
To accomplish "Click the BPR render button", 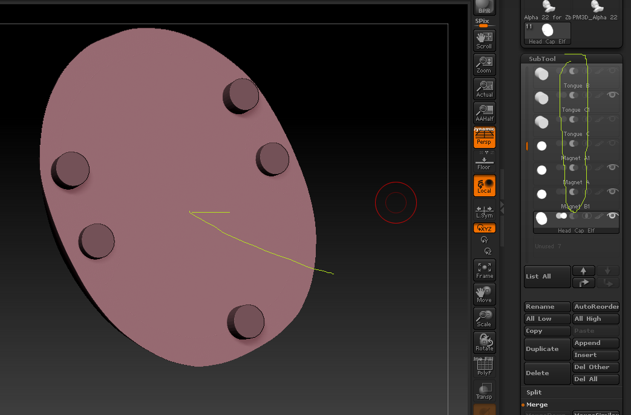I will click(x=484, y=7).
